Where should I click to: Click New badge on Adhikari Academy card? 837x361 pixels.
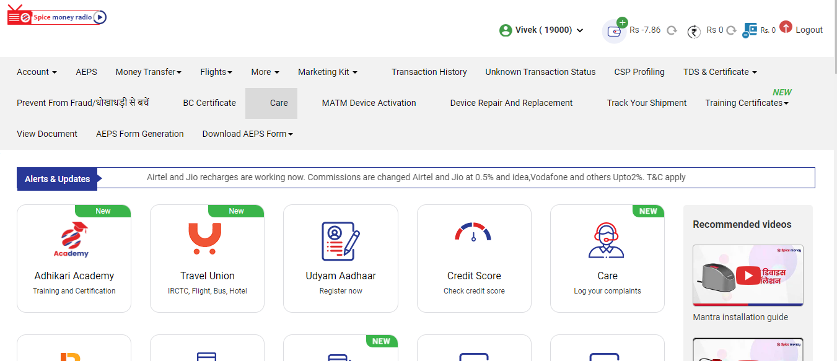pyautogui.click(x=103, y=211)
